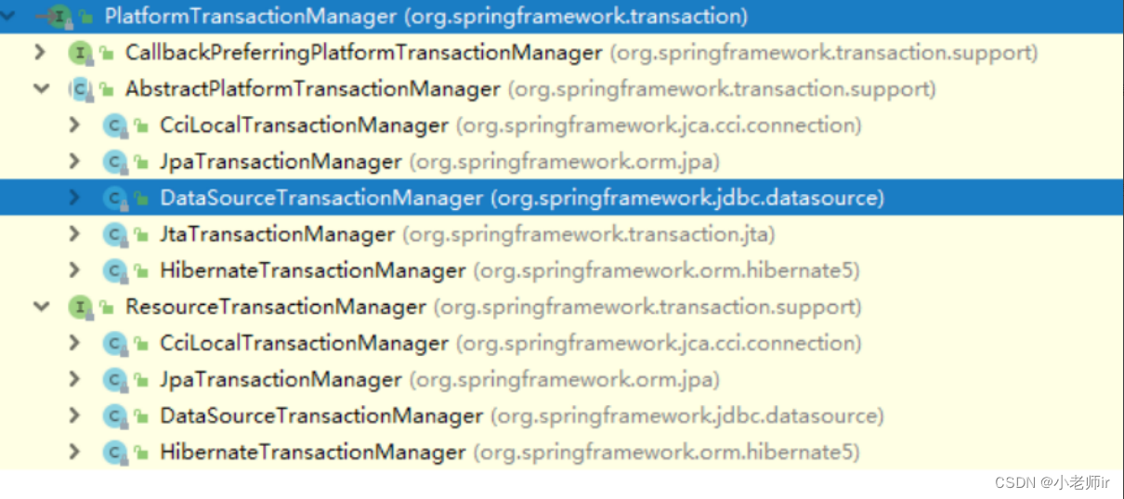1124x499 pixels.
Task: Click the green lock icon beside JtaTransactionManager
Action: (141, 235)
